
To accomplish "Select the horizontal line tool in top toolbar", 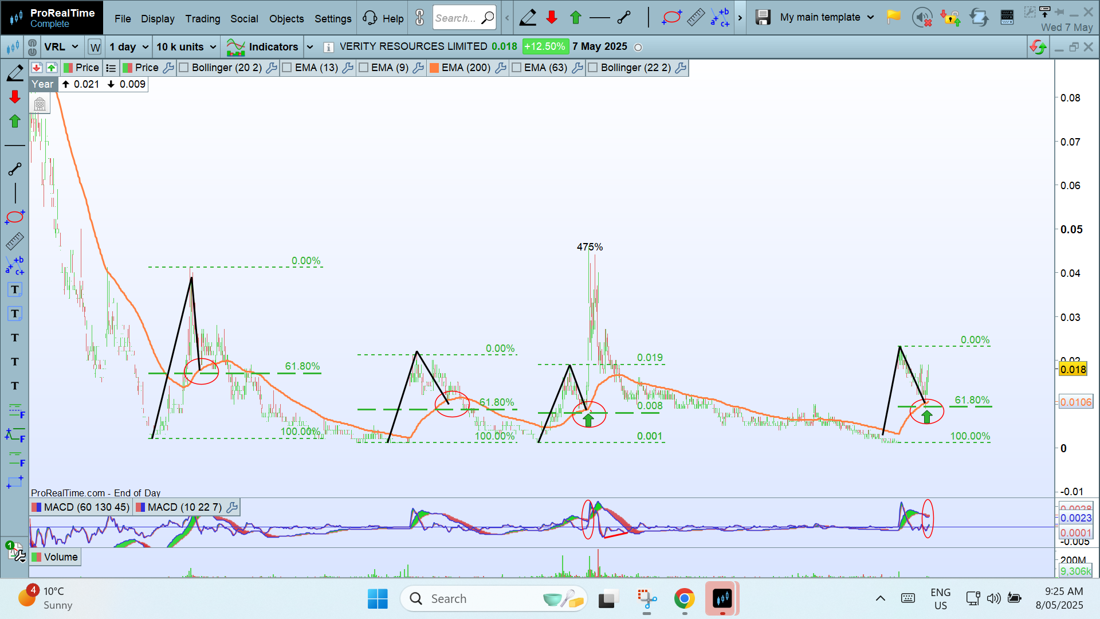I will (600, 18).
